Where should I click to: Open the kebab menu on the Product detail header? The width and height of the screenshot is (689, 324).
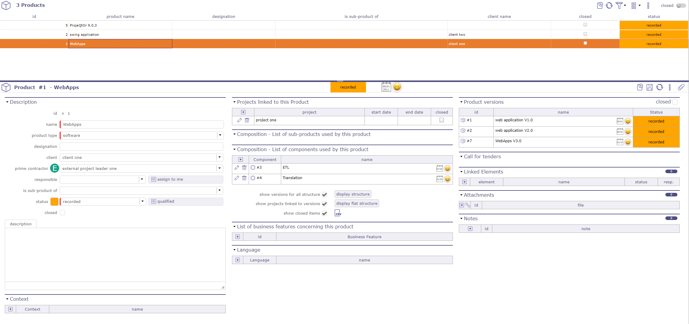(670, 87)
